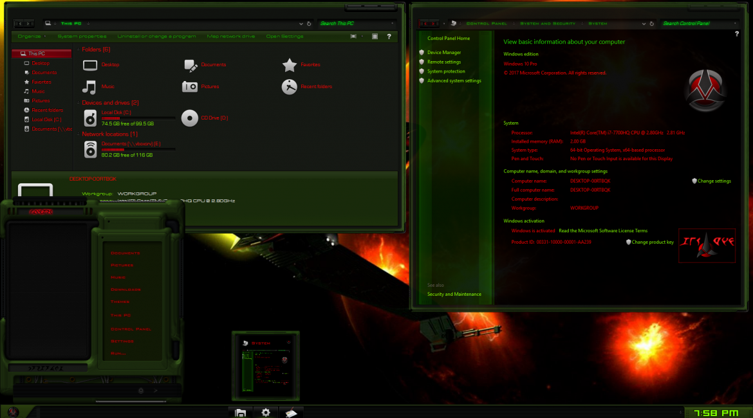Image resolution: width=753 pixels, height=418 pixels.
Task: Refresh the This PC explorer window
Action: [309, 24]
